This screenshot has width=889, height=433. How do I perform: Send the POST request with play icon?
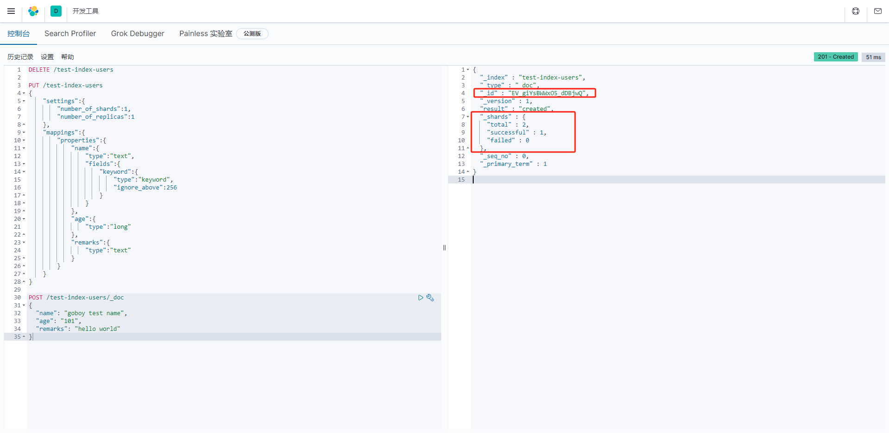tap(420, 298)
